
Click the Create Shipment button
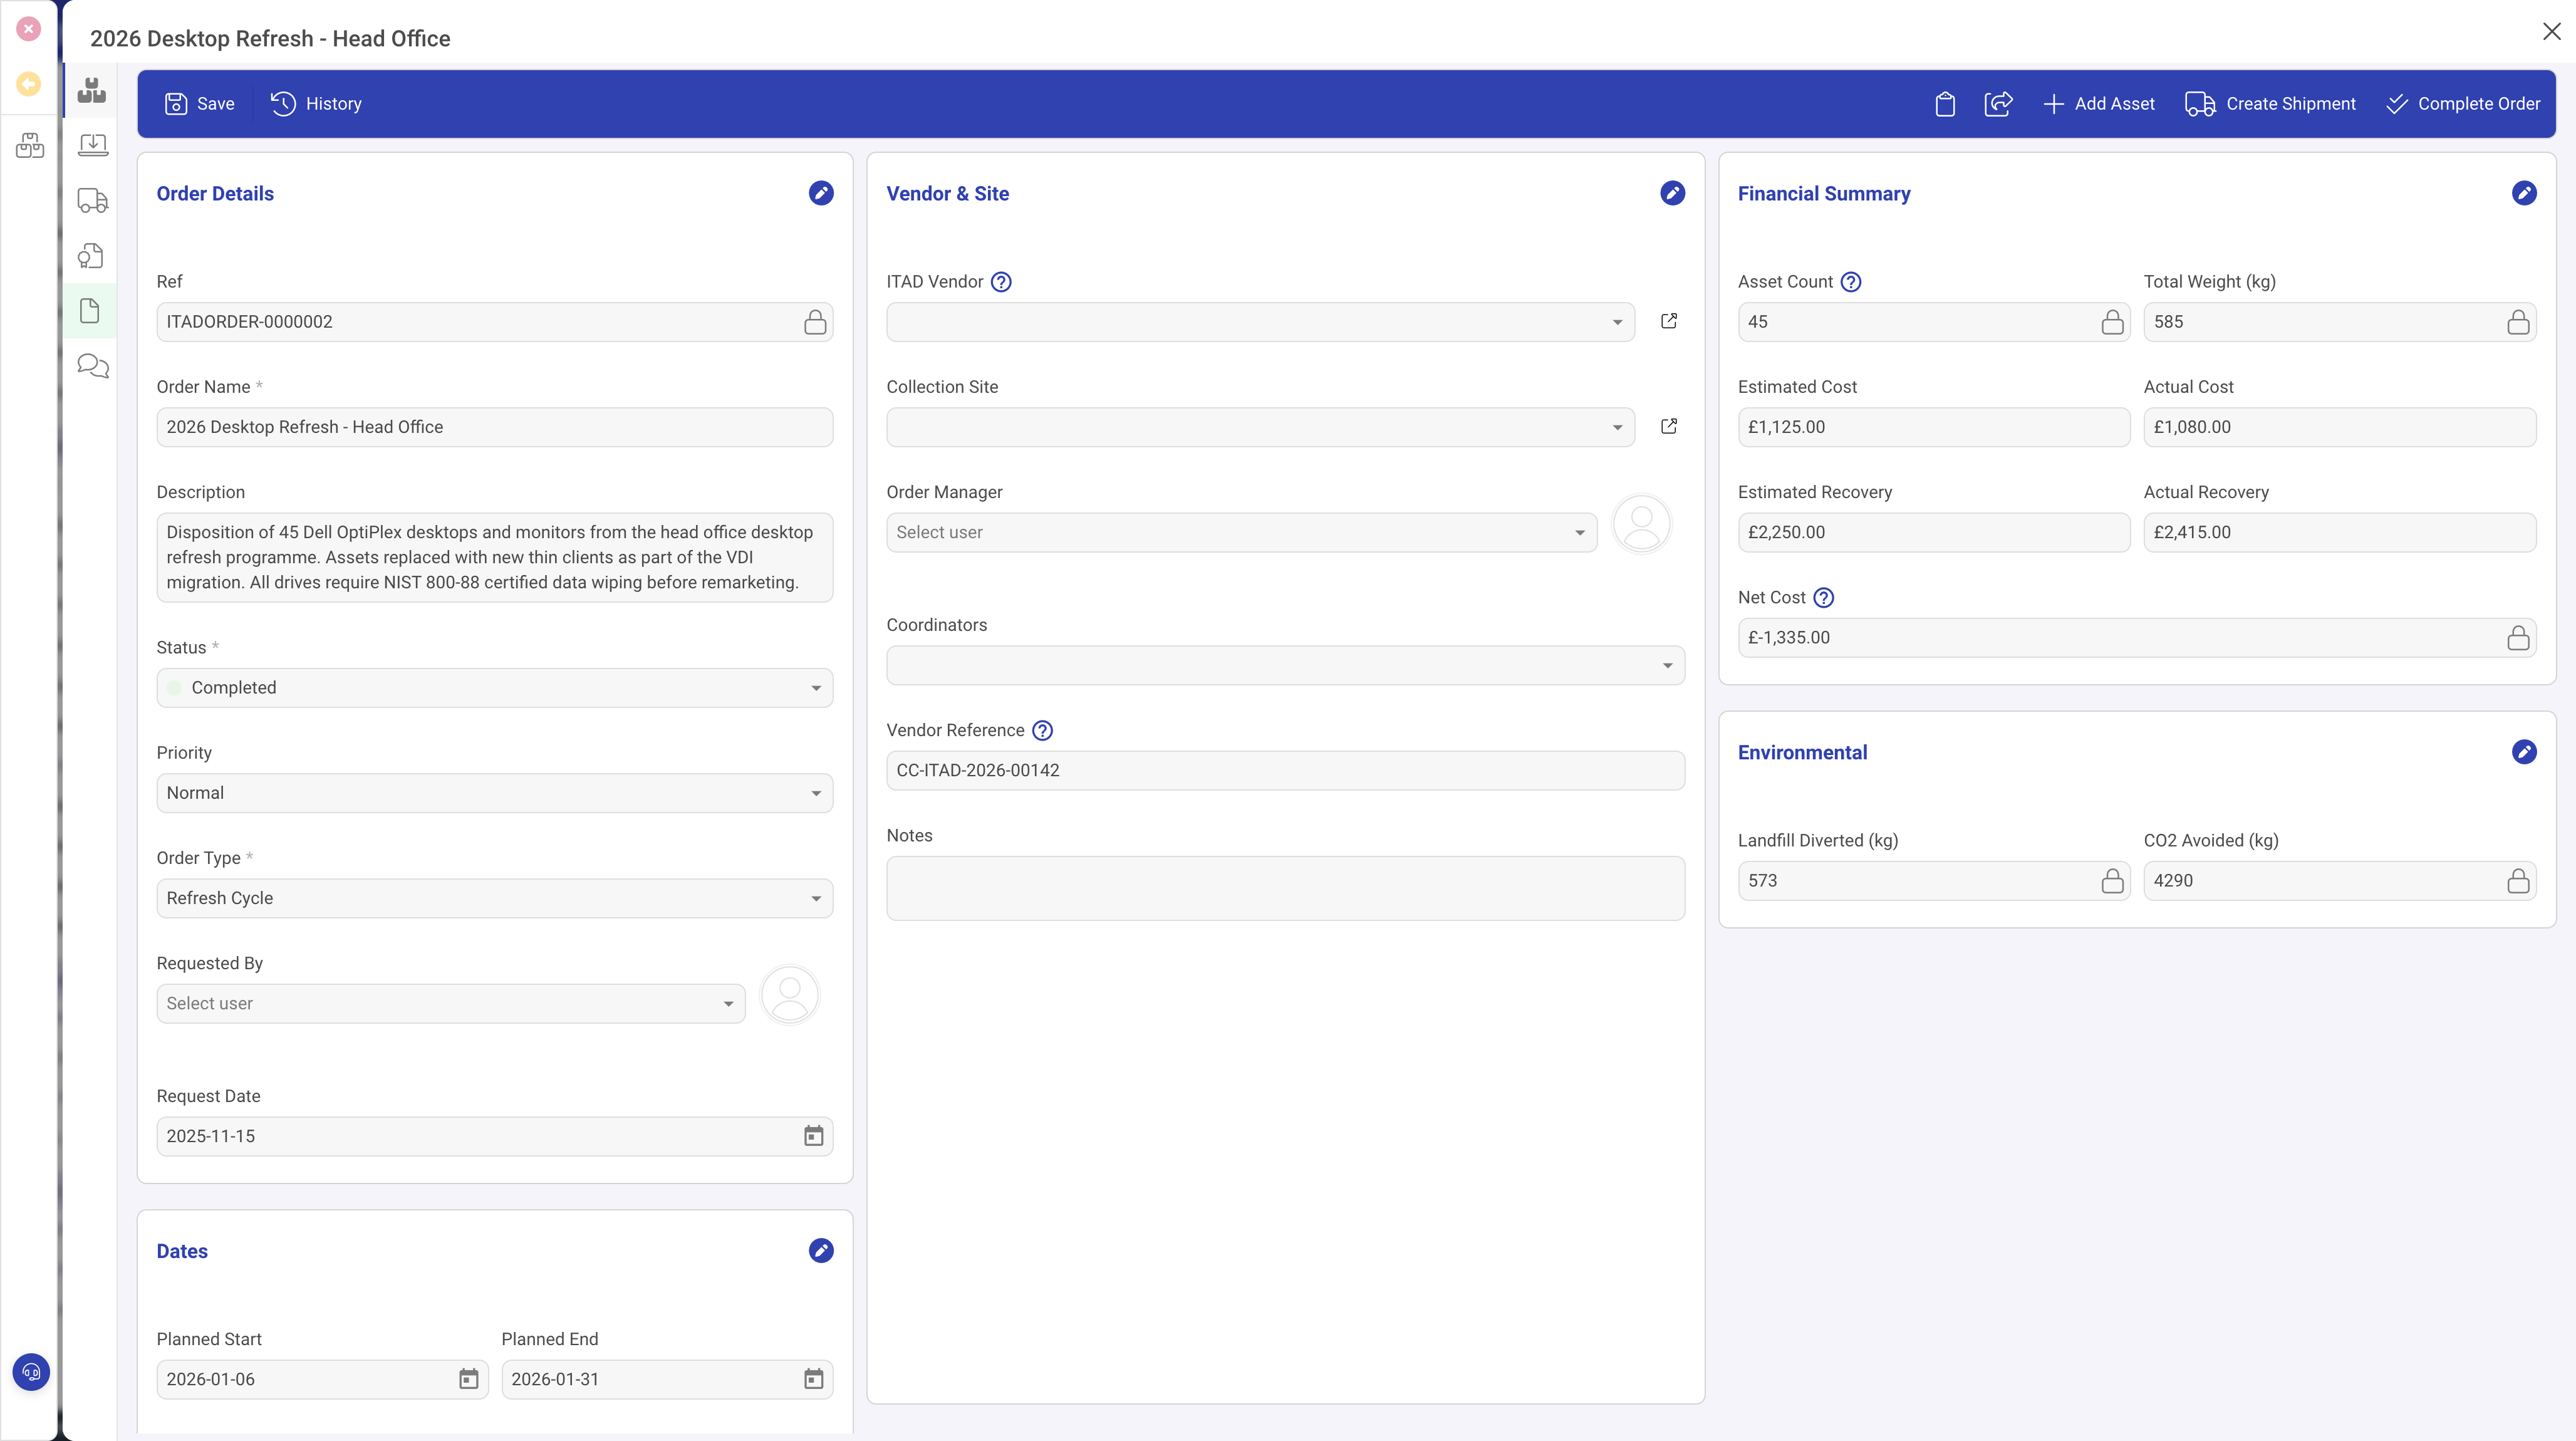[2270, 103]
